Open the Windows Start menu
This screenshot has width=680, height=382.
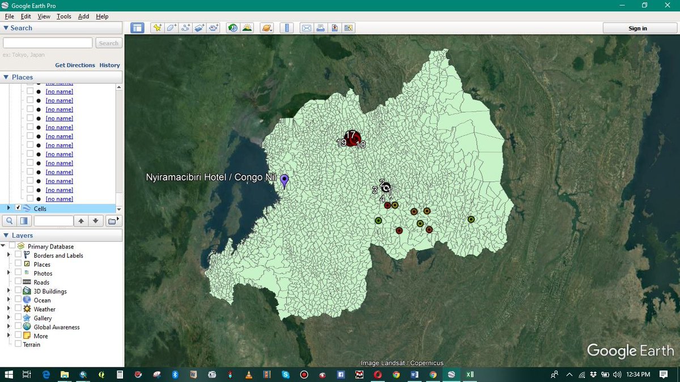pyautogui.click(x=9, y=374)
